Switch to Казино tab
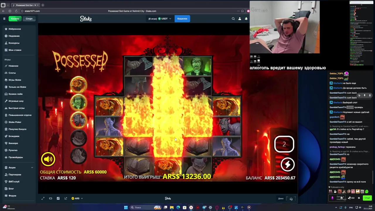This screenshot has height=211, width=375. click(x=15, y=19)
